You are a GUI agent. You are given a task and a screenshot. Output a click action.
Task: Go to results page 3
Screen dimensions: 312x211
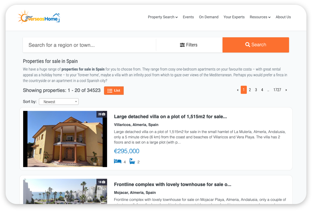[256, 90]
